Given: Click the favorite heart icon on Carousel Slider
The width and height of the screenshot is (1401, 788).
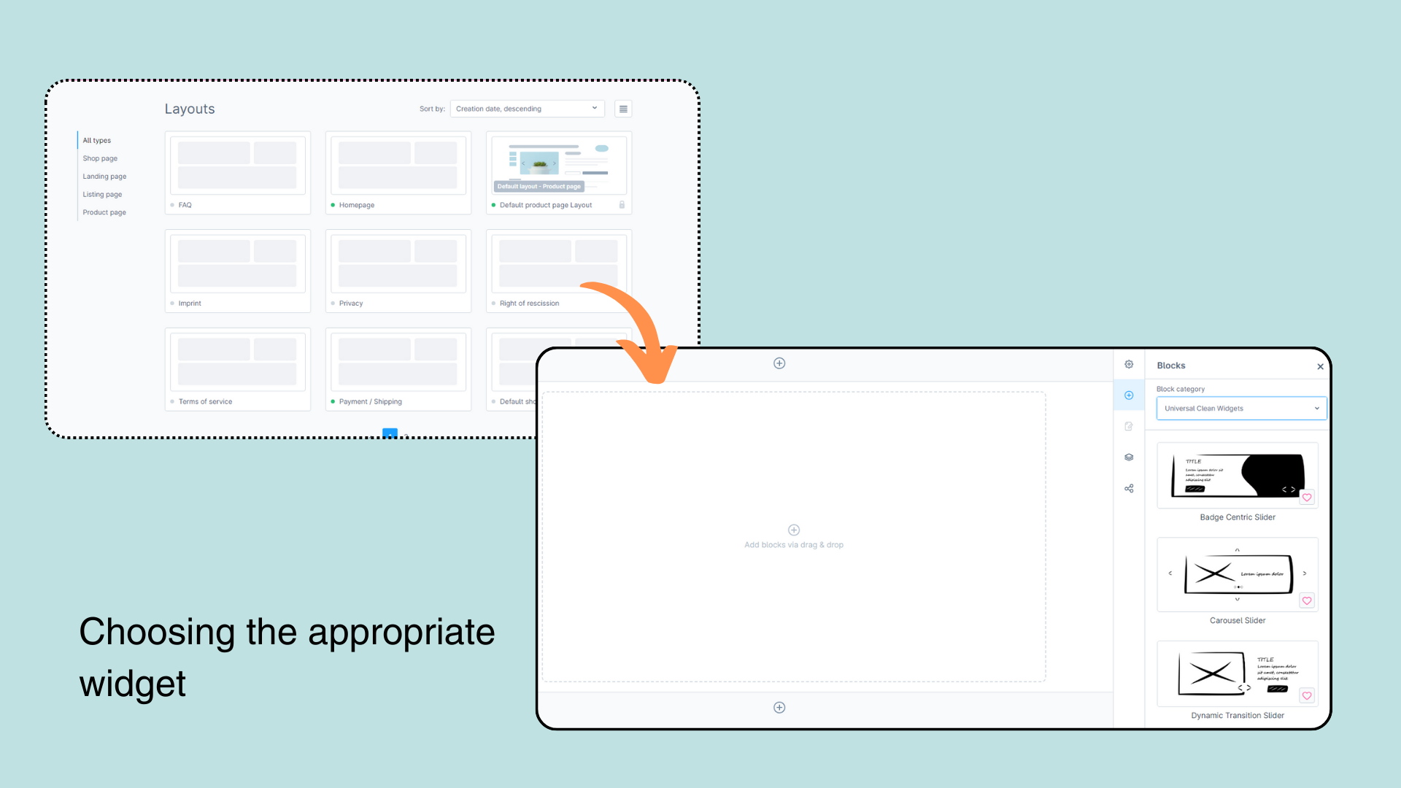Looking at the screenshot, I should [x=1307, y=600].
